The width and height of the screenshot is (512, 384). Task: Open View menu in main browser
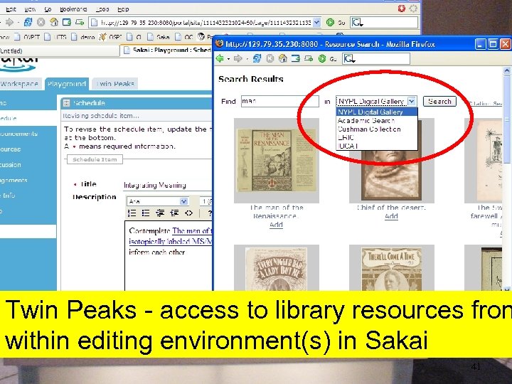[30, 9]
